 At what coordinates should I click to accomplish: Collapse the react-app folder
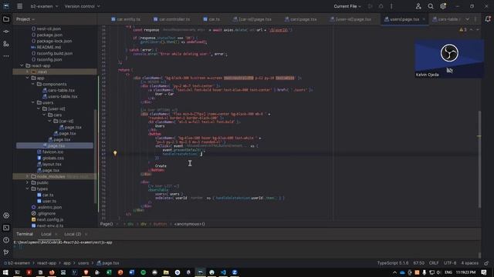pos(22,65)
